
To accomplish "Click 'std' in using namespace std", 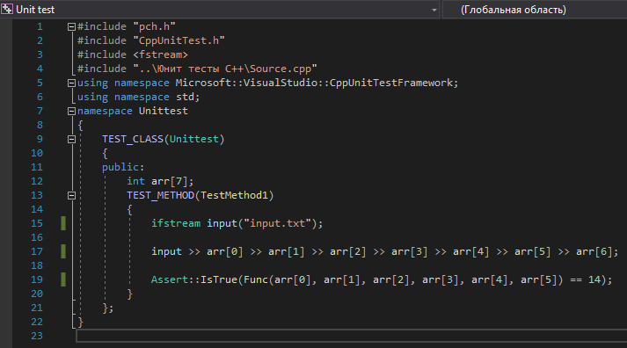I will pyautogui.click(x=186, y=97).
